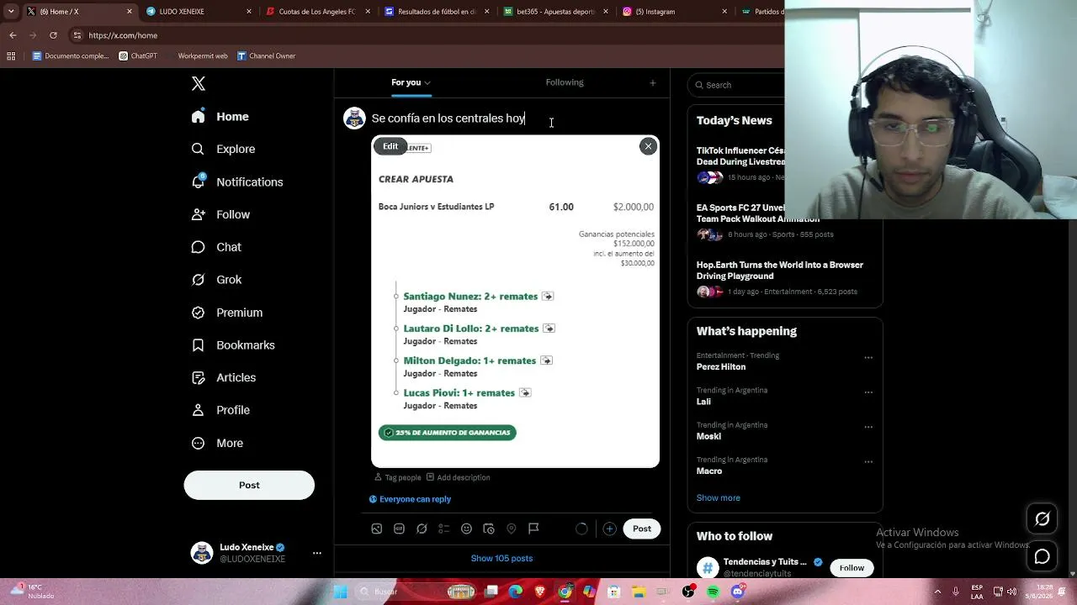Viewport: 1077px width, 605px height.
Task: Remove the attached image with the X button
Action: tap(648, 146)
